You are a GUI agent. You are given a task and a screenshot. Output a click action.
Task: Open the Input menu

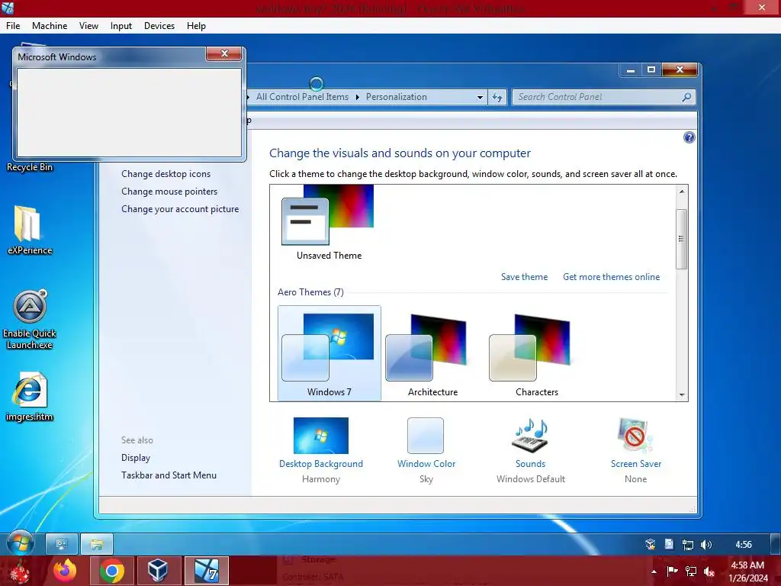[121, 26]
